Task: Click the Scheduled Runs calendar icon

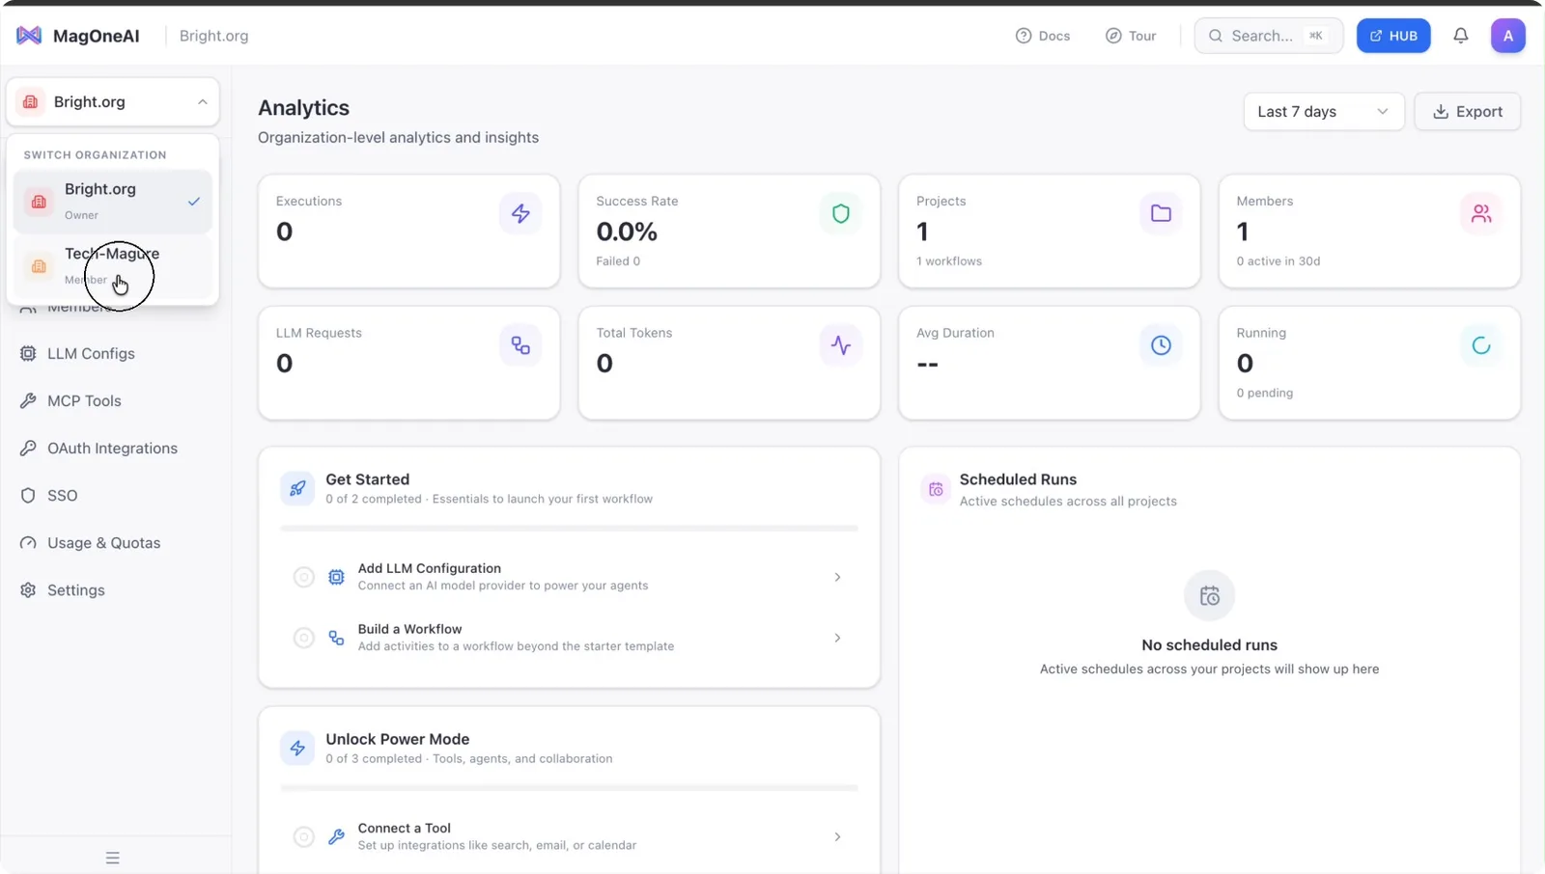Action: click(936, 489)
